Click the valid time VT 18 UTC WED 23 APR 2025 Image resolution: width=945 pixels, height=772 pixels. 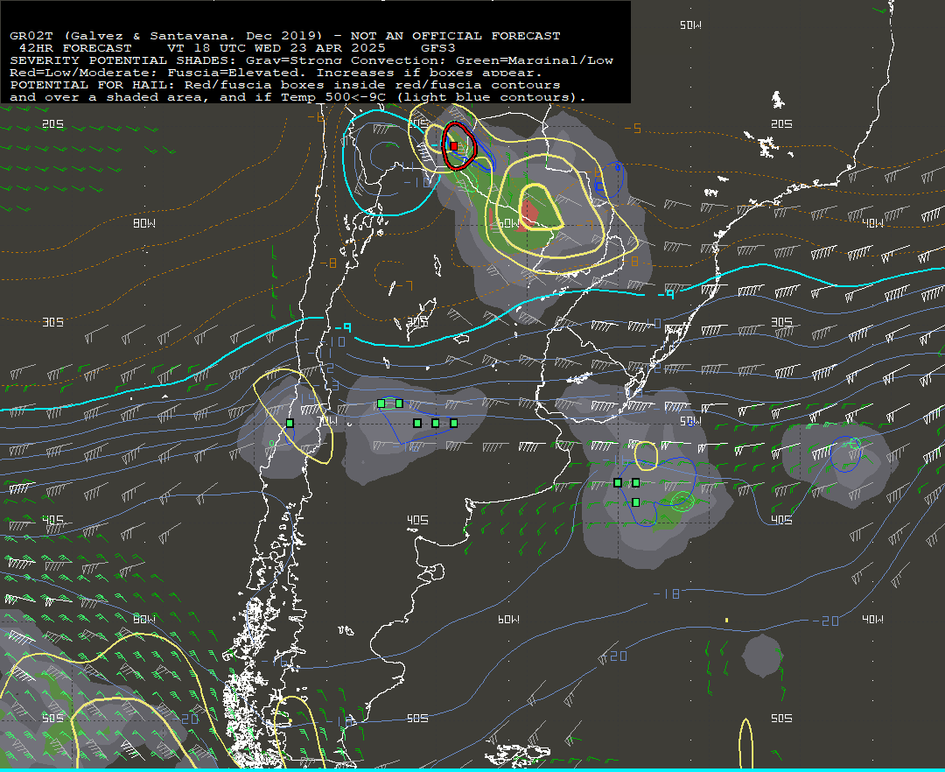[x=276, y=48]
